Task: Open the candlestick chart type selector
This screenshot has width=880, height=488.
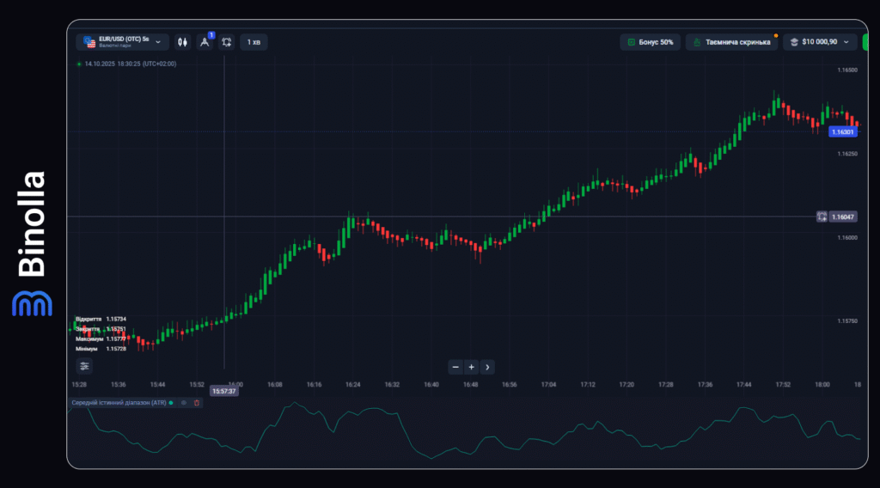Action: click(x=182, y=41)
